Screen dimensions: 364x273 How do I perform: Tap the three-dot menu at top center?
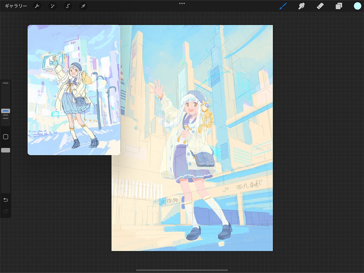182,4
